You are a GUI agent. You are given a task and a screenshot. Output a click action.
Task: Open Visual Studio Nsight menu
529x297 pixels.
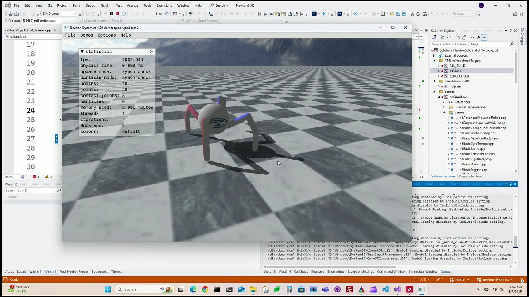(x=105, y=5)
